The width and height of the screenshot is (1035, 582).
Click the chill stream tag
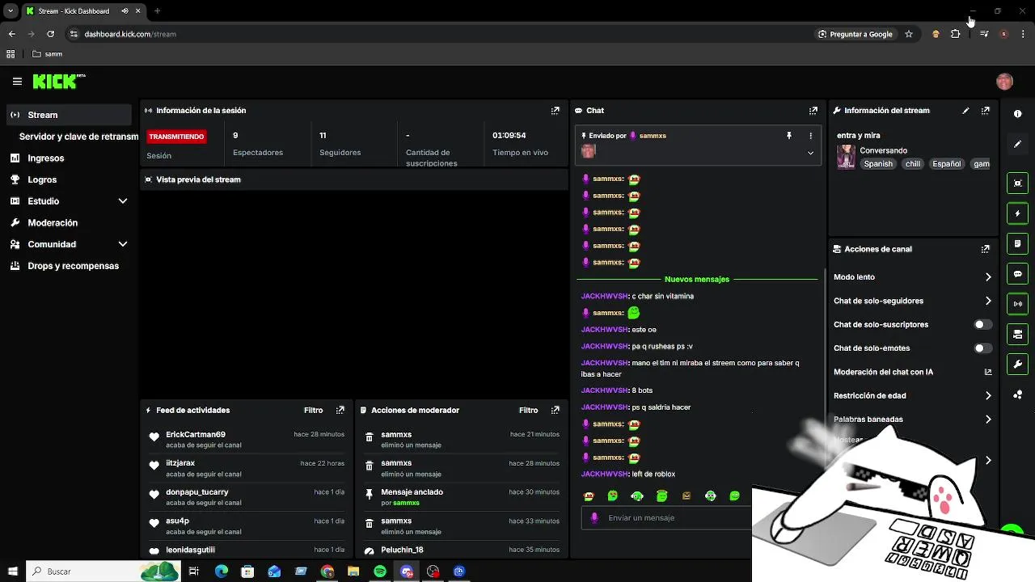point(913,164)
